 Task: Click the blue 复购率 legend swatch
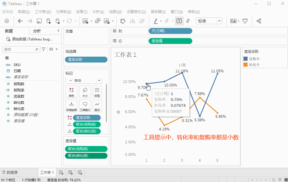coord(245,59)
